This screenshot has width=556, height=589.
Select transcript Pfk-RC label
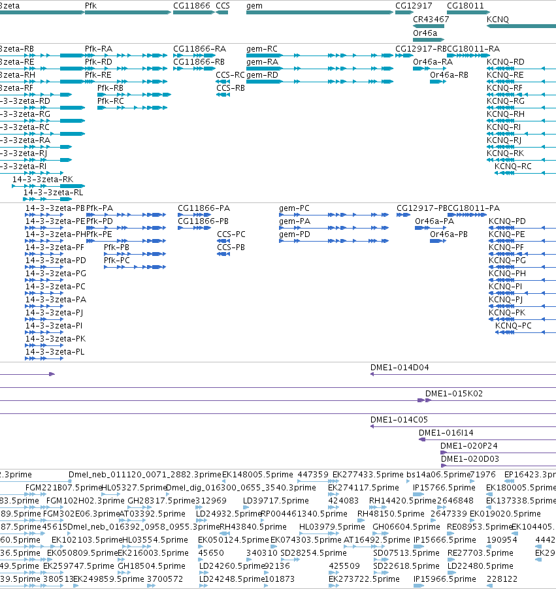[110, 101]
